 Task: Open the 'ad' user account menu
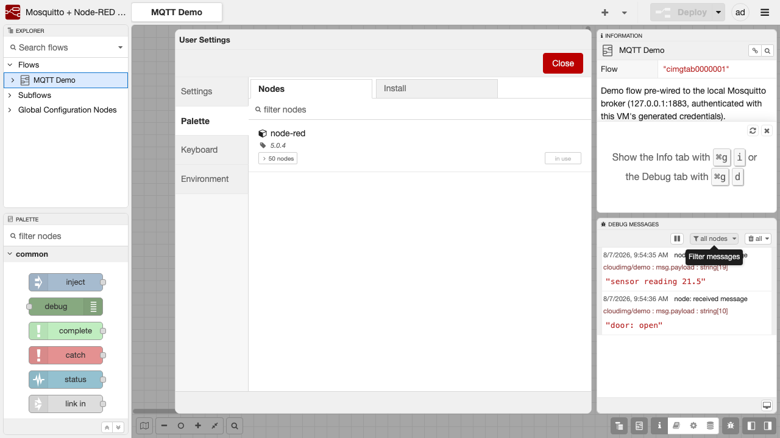(x=740, y=12)
